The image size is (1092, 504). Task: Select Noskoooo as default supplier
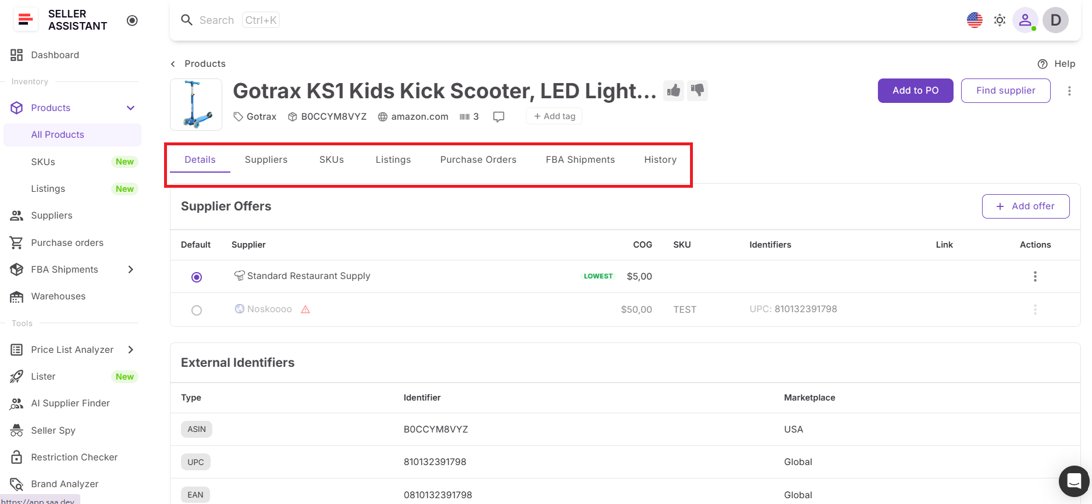click(x=197, y=310)
